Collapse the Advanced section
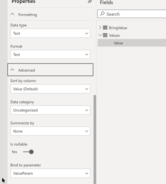166x184 pixels. coord(50,70)
